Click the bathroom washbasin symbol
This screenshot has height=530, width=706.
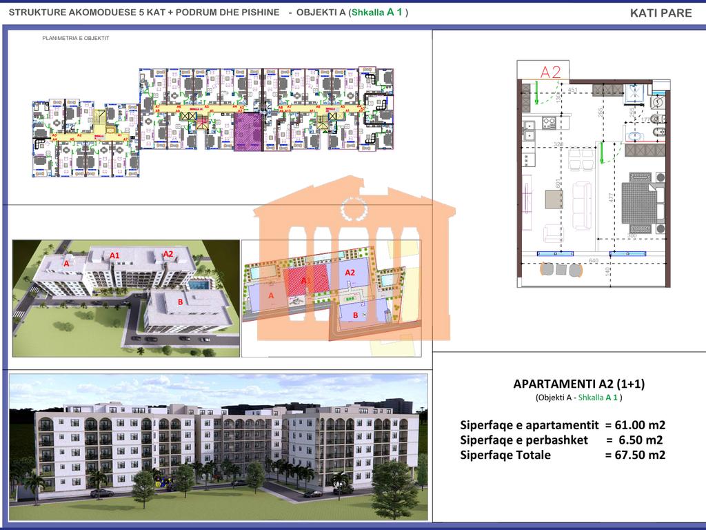point(634,135)
